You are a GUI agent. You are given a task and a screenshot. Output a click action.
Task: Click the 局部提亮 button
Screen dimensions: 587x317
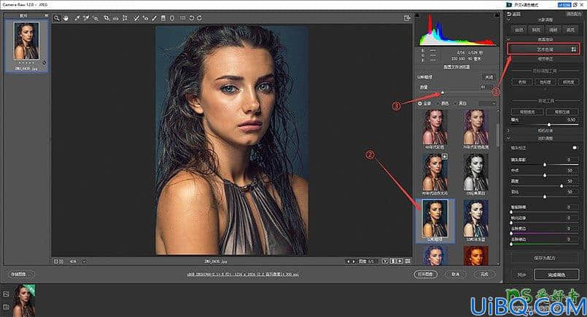[x=527, y=112]
